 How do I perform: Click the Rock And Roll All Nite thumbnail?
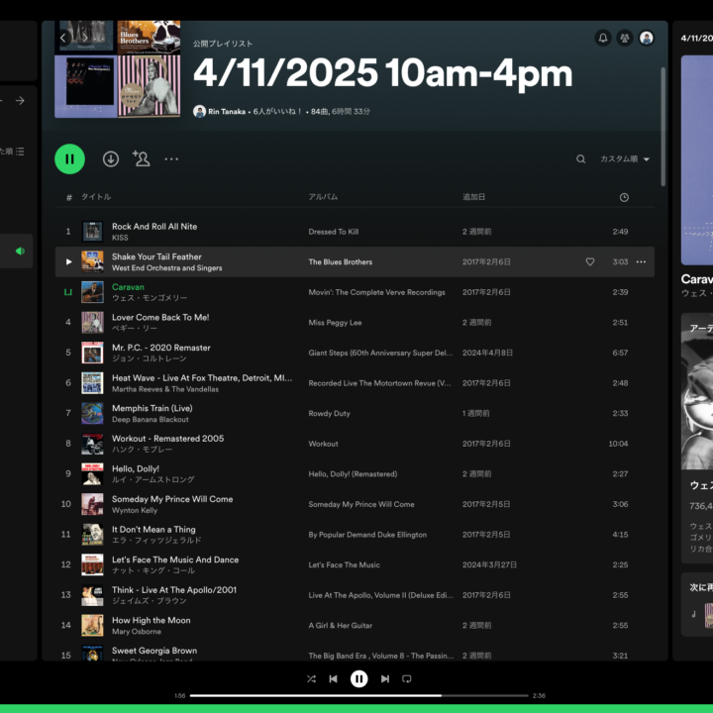[92, 232]
